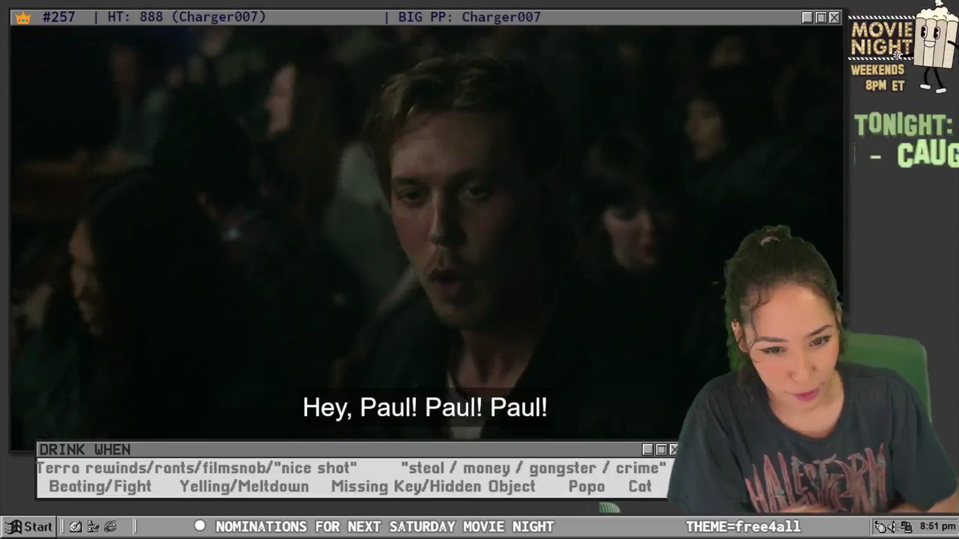Click "HT: 888 (Charger007)" text
The image size is (959, 539).
[x=187, y=17]
